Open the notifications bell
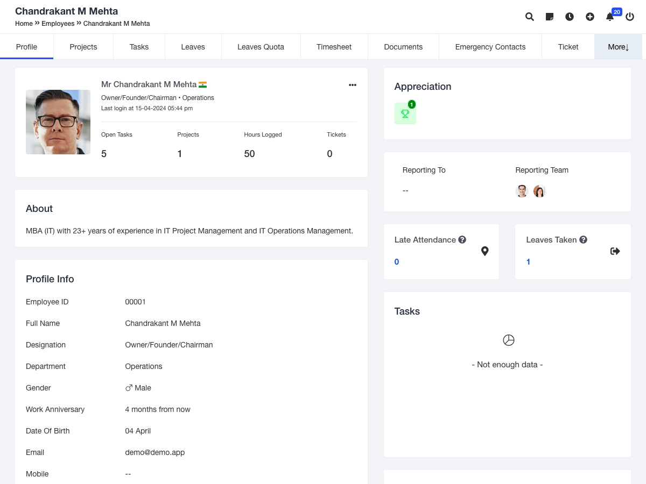646x484 pixels. click(x=610, y=17)
